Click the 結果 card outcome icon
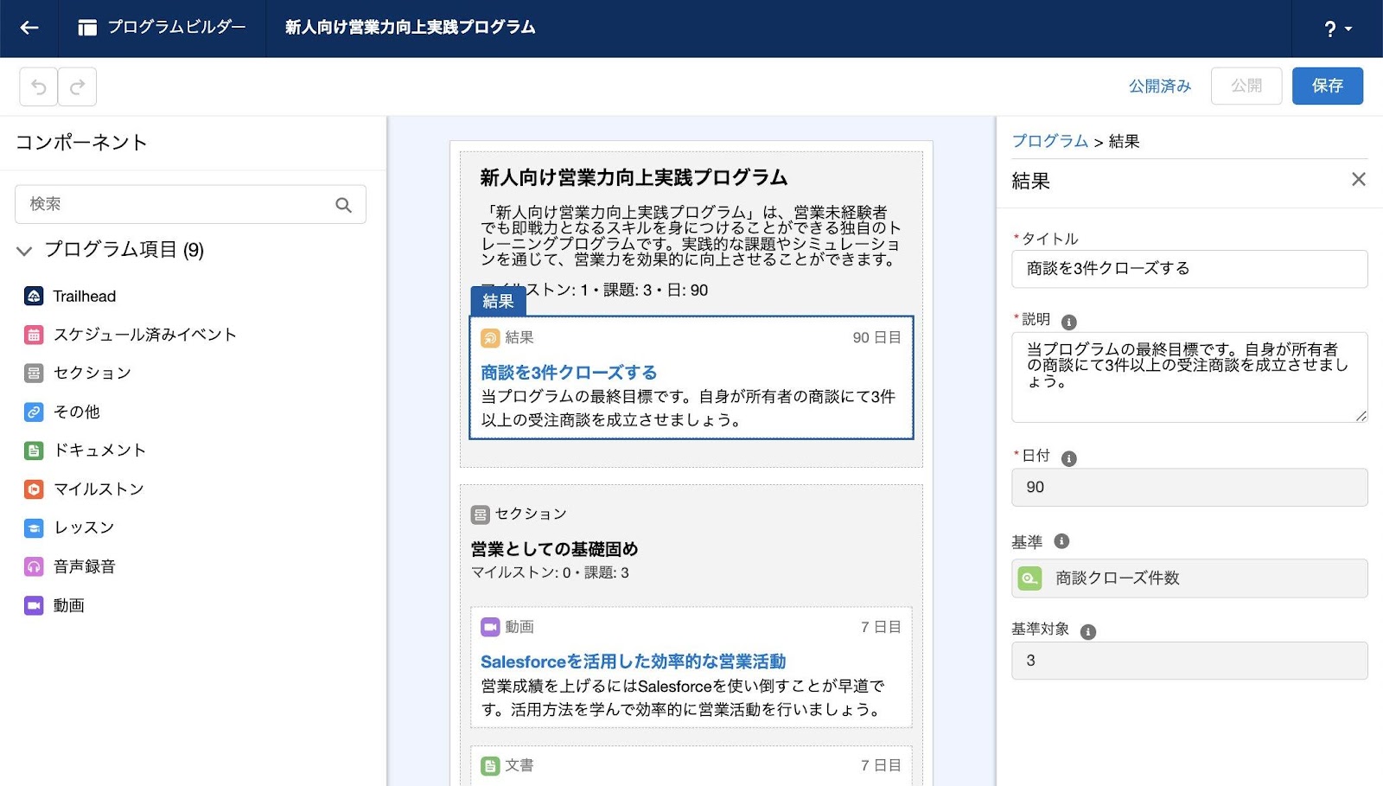1383x786 pixels. pyautogui.click(x=490, y=338)
